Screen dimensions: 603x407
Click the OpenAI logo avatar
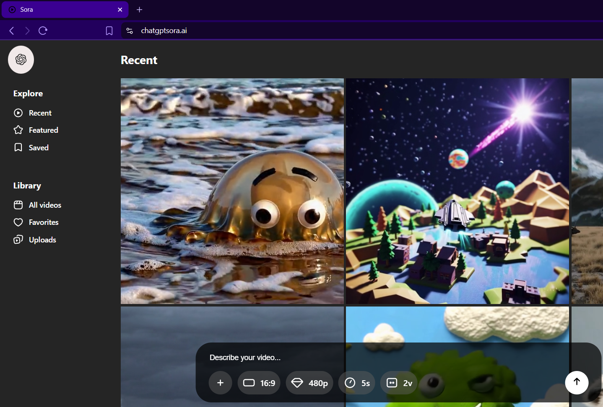click(x=21, y=59)
